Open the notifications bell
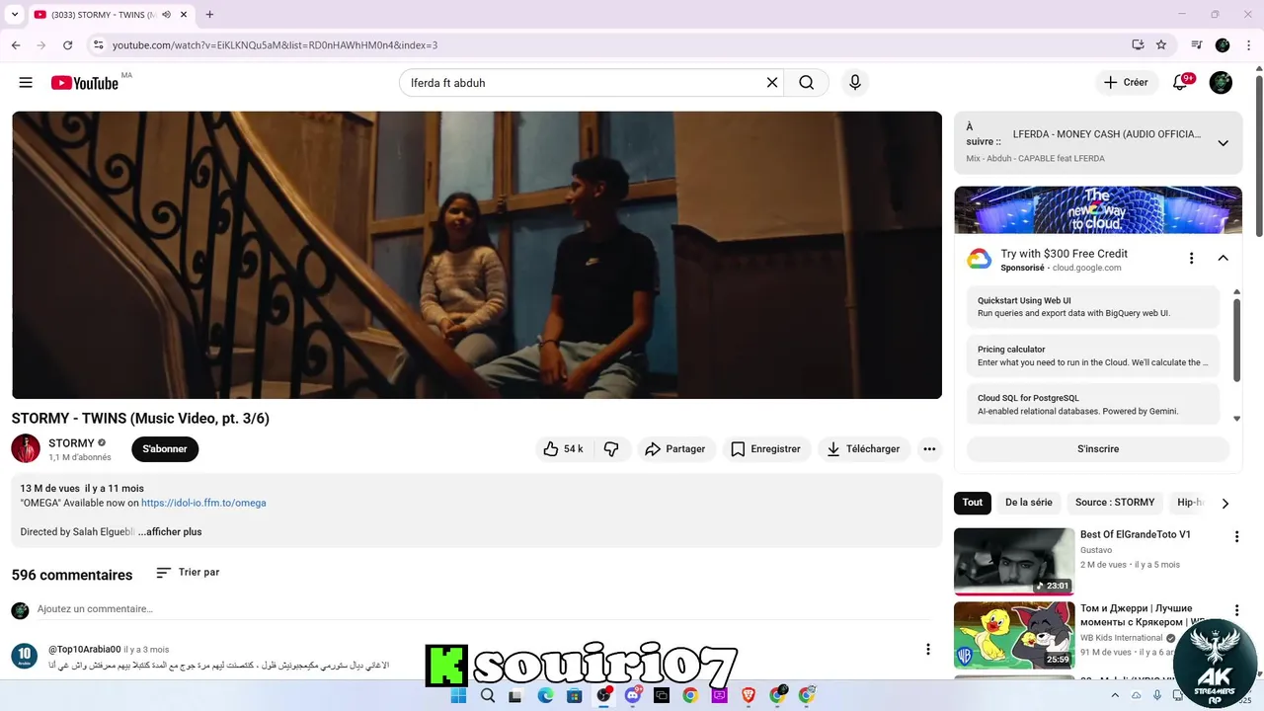Viewport: 1264px width, 711px height. pyautogui.click(x=1180, y=83)
